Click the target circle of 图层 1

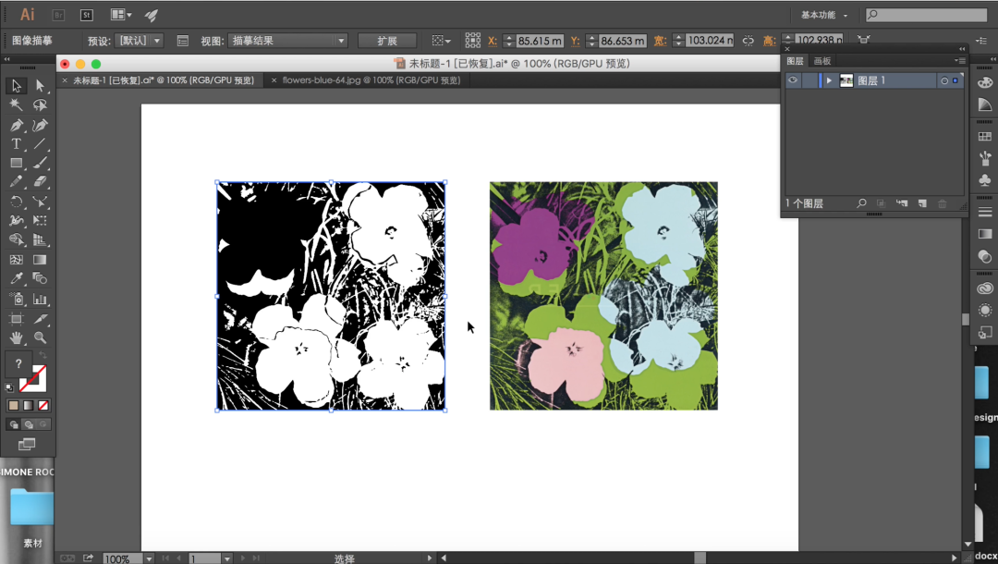(x=943, y=80)
